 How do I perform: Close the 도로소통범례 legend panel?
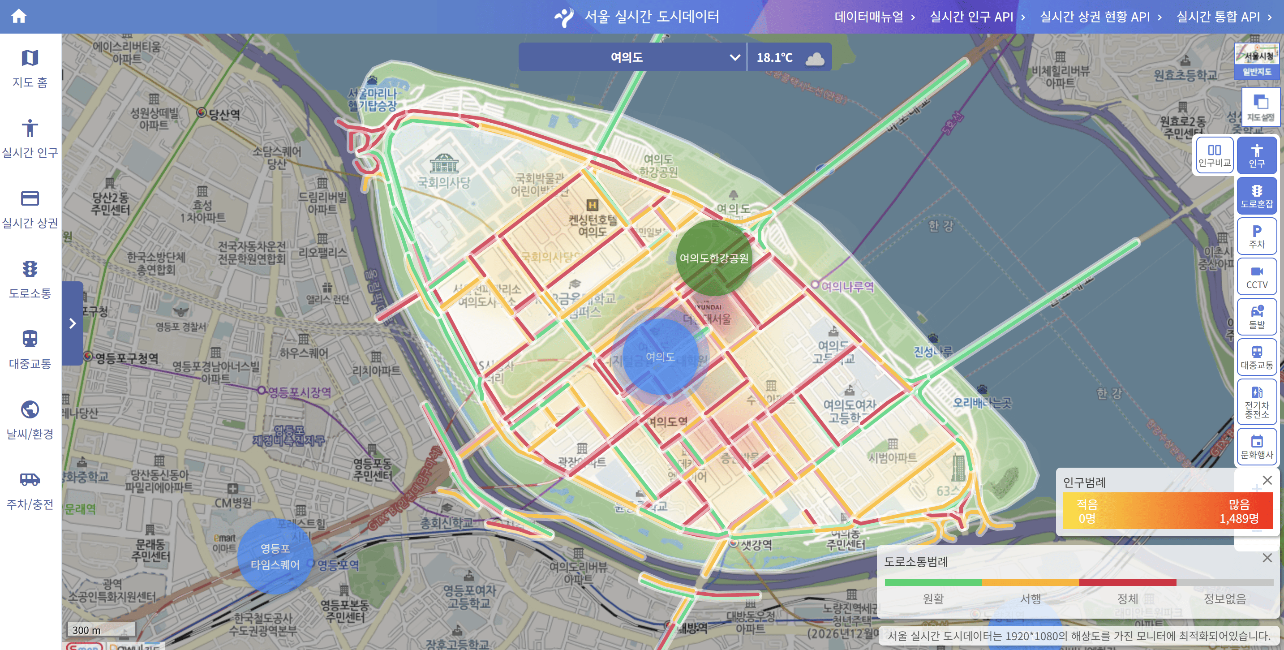coord(1269,557)
